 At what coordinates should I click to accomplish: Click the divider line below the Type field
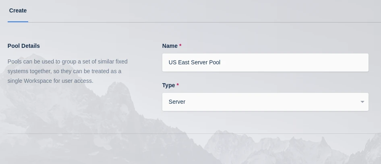[x=193, y=133]
